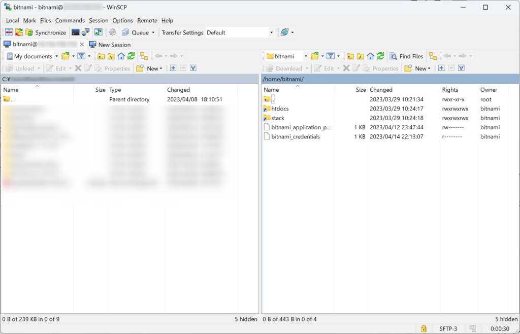Sort remote panel by Owner column
The height and width of the screenshot is (334, 520).
pos(494,90)
